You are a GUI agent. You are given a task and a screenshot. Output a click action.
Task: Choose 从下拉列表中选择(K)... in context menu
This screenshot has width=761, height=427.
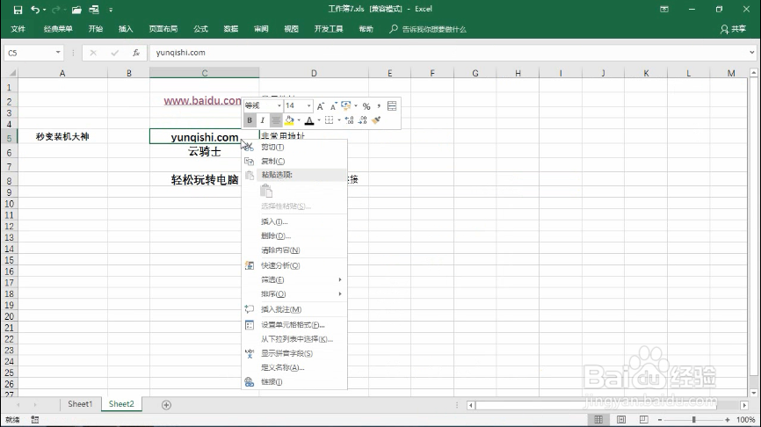pos(294,339)
